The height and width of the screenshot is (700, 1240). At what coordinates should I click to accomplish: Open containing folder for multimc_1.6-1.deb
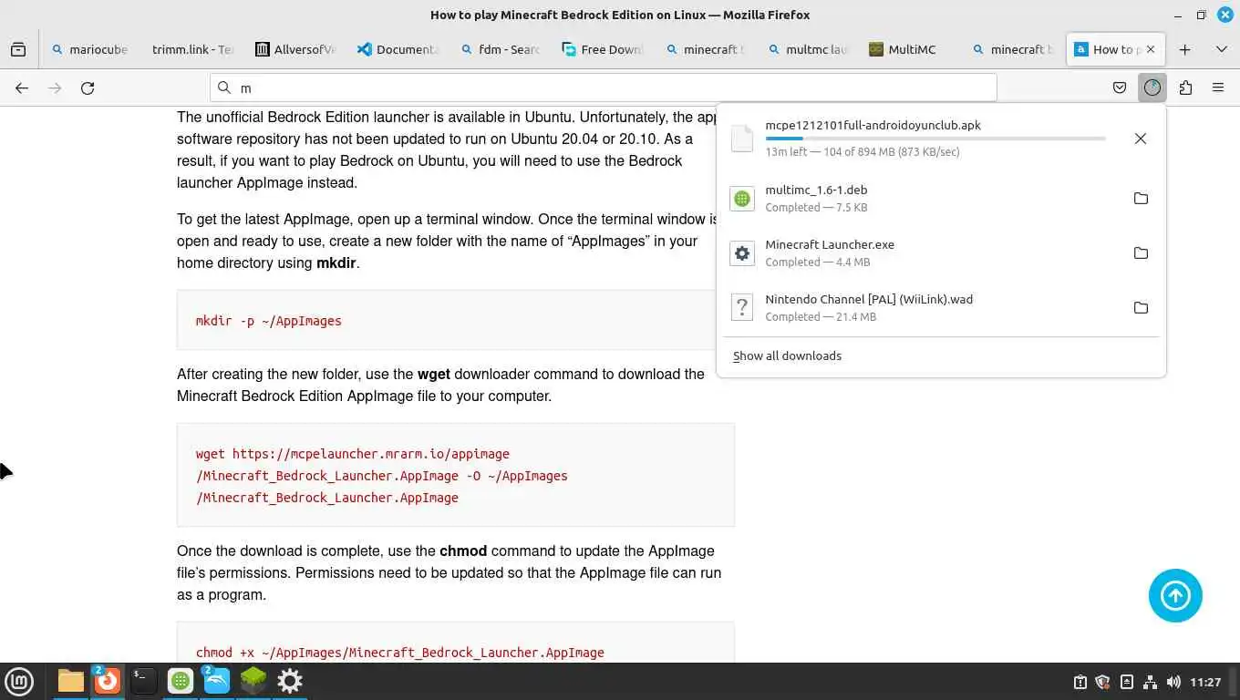coord(1140,199)
